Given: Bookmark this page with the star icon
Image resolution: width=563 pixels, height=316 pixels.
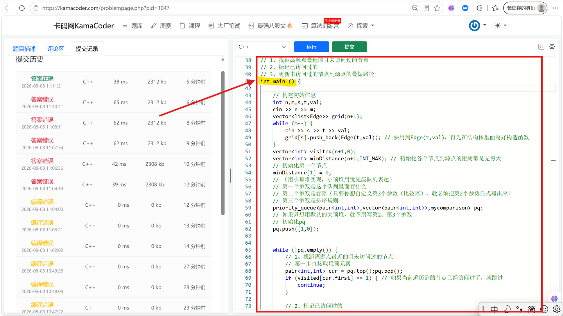Looking at the screenshot, I should [437, 8].
